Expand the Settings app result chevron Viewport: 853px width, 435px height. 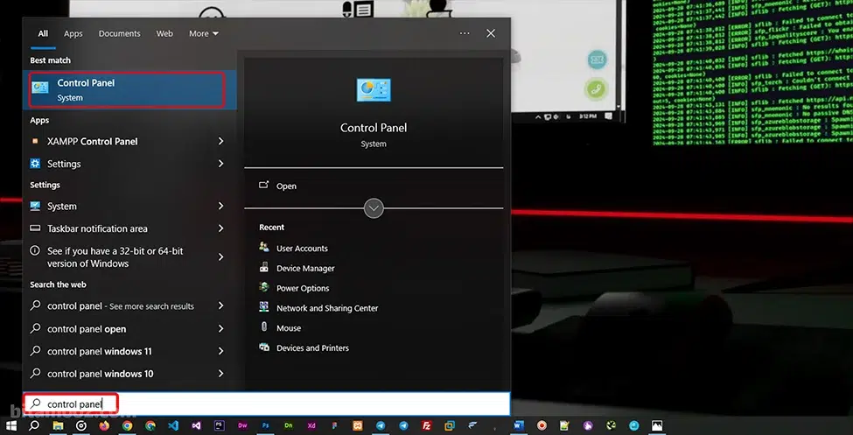coord(220,164)
